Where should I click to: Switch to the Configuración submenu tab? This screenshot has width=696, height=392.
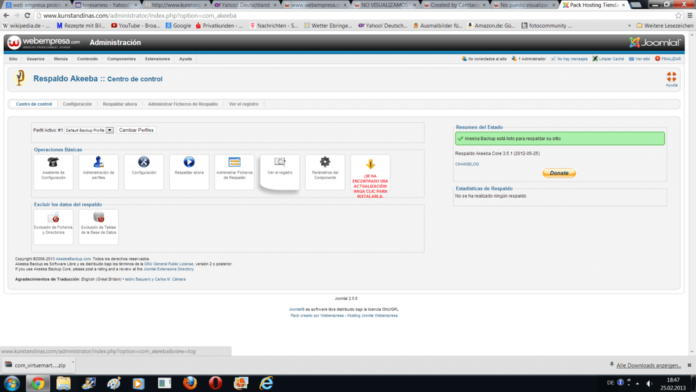[x=77, y=104]
